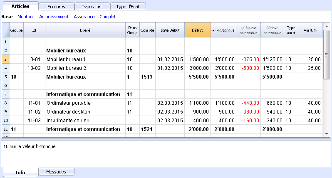This screenshot has height=178, width=332.
Task: Click the Début cell '2'000.00' in row 4
Action: pos(197,68)
